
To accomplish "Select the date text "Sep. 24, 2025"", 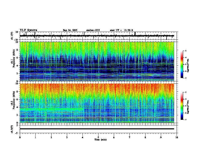I will (x=70, y=30).
